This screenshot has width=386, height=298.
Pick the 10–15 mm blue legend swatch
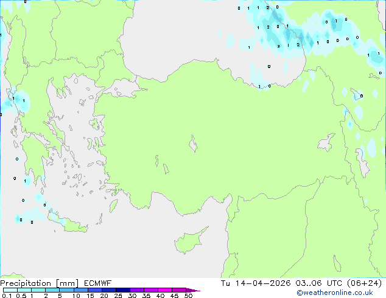81,290
